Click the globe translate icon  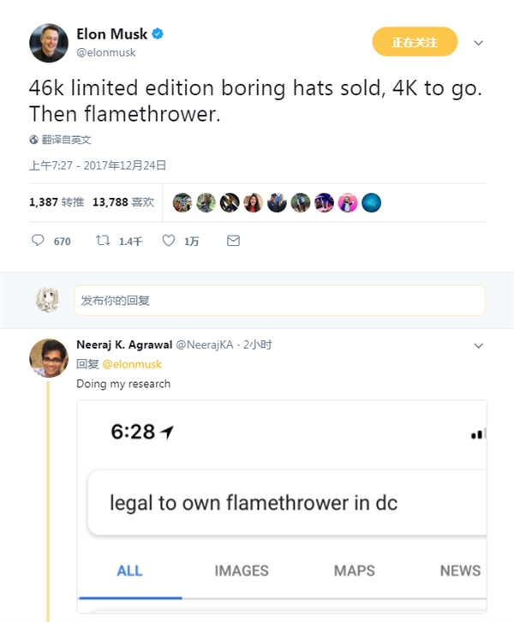33,140
